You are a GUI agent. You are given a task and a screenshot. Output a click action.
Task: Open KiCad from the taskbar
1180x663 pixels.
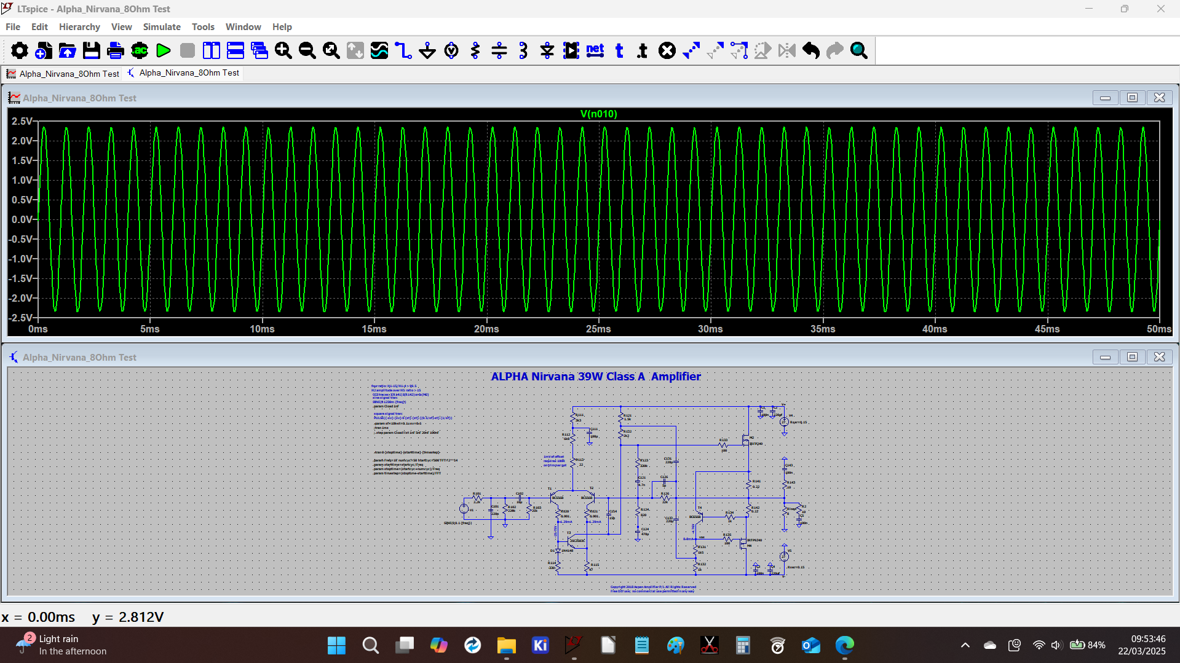pos(540,645)
